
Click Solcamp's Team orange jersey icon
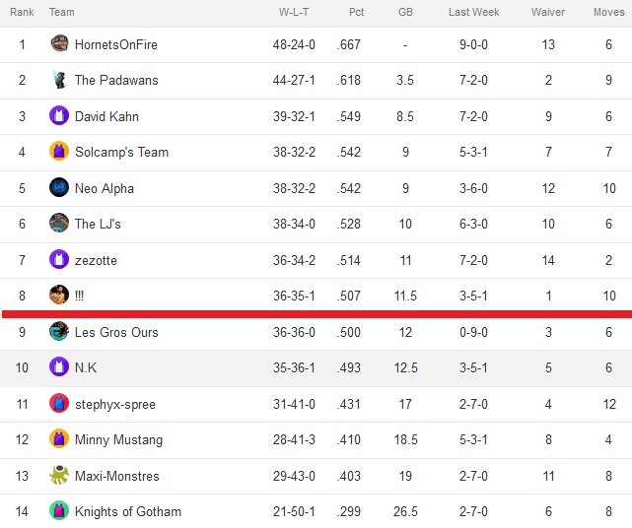point(59,152)
